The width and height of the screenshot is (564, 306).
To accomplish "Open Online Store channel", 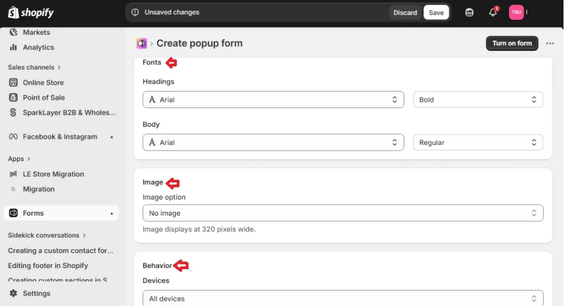I will 43,83.
